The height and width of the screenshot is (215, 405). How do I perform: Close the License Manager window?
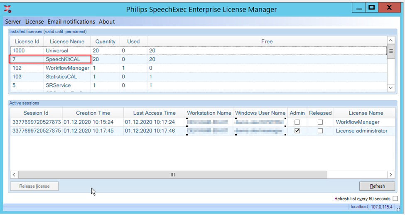(x=389, y=8)
